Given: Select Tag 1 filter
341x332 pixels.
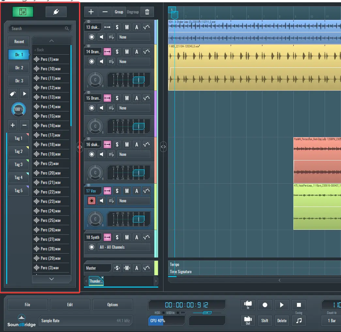Looking at the screenshot, I should pyautogui.click(x=19, y=138).
